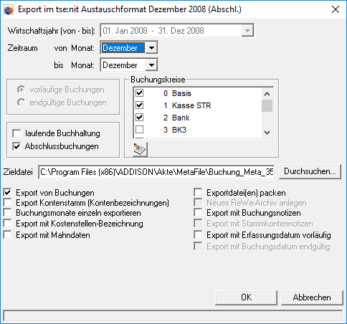
Task: Click the 'von Monat' Dezember field
Action: pos(123,48)
